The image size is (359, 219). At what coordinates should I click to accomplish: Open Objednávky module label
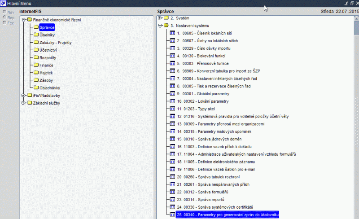50,88
